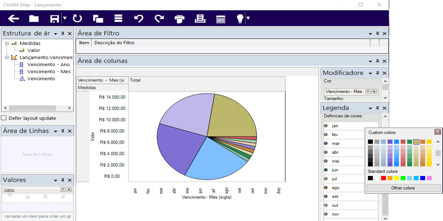
Task: Pick red from Standard colors
Action: [x=383, y=178]
